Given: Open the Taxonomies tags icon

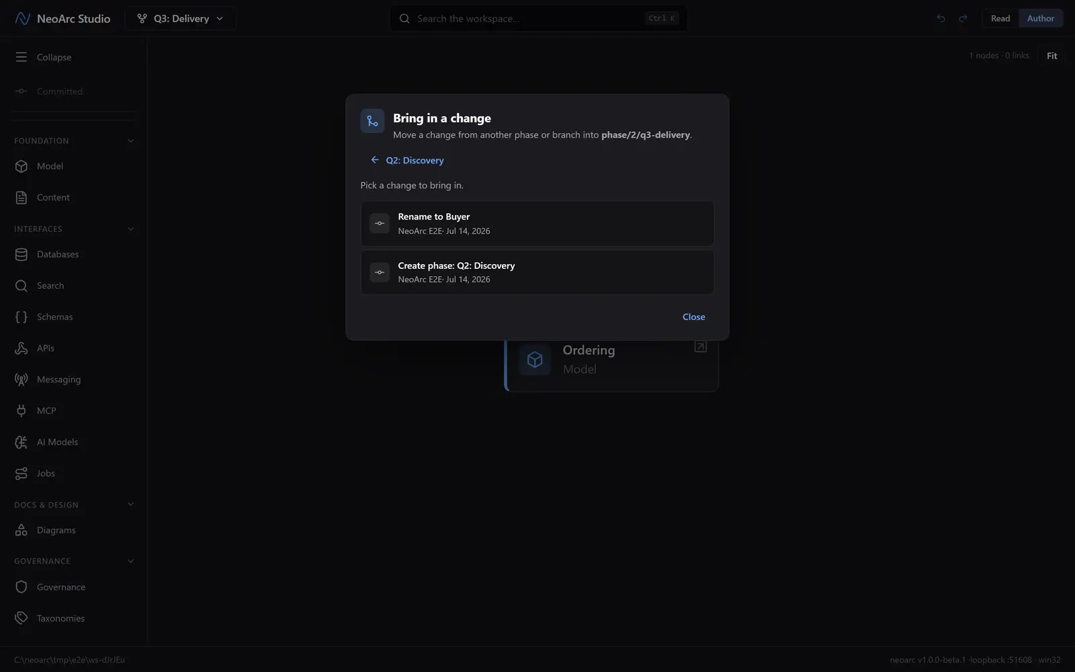Looking at the screenshot, I should pos(21,618).
